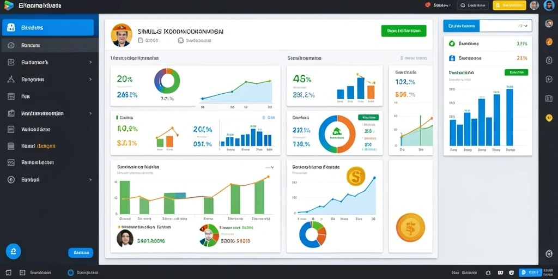The width and height of the screenshot is (558, 279).
Task: Switch to the blue tab in right panel
Action: [x=462, y=26]
